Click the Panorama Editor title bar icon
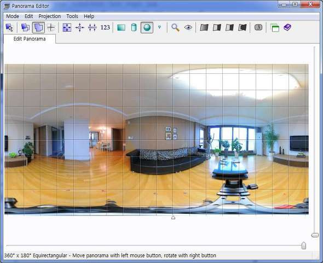Image resolution: width=323 pixels, height=263 pixels. coord(7,6)
